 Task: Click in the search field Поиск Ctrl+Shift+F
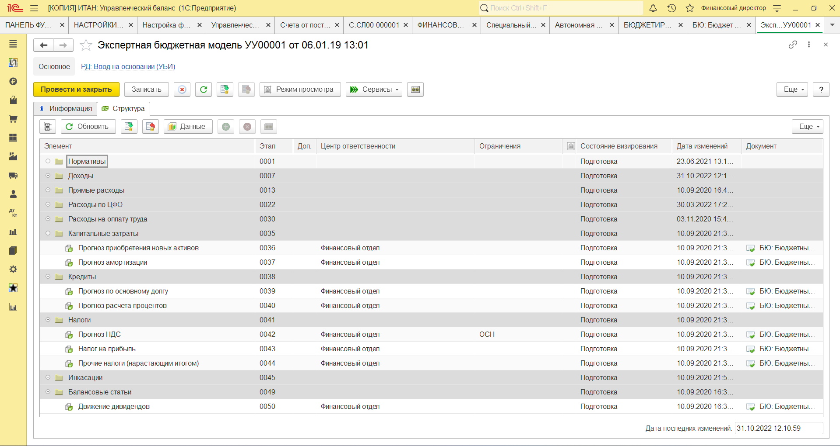(x=560, y=8)
